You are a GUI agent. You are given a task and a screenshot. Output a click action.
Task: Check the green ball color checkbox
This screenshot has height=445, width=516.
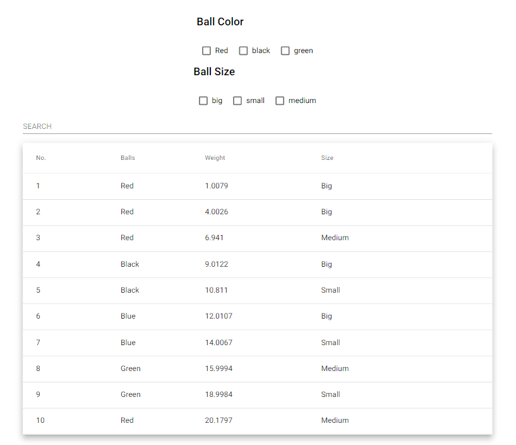pyautogui.click(x=285, y=51)
